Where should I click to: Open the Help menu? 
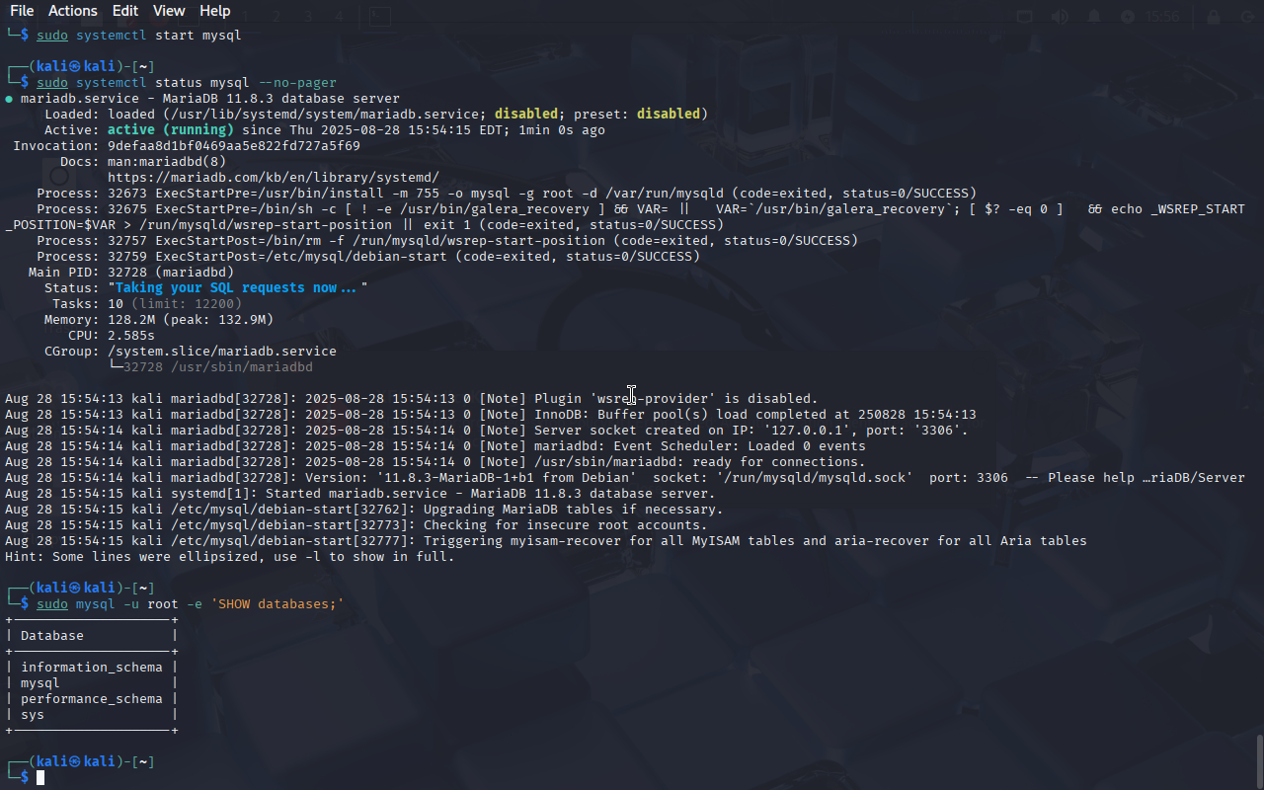215,11
